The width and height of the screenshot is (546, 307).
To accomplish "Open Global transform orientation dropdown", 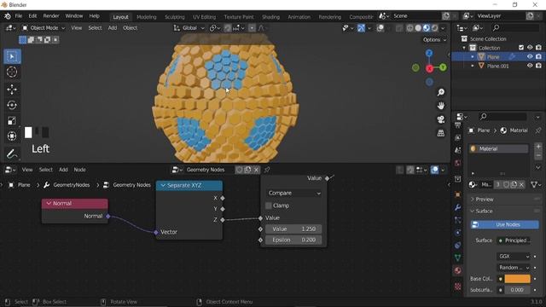I will point(189,28).
